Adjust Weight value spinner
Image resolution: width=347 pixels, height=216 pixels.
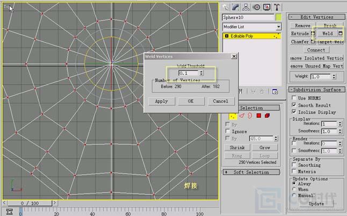click(x=334, y=77)
